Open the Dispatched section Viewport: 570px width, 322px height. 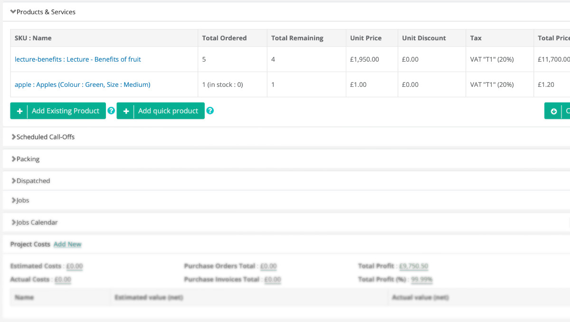pos(30,181)
